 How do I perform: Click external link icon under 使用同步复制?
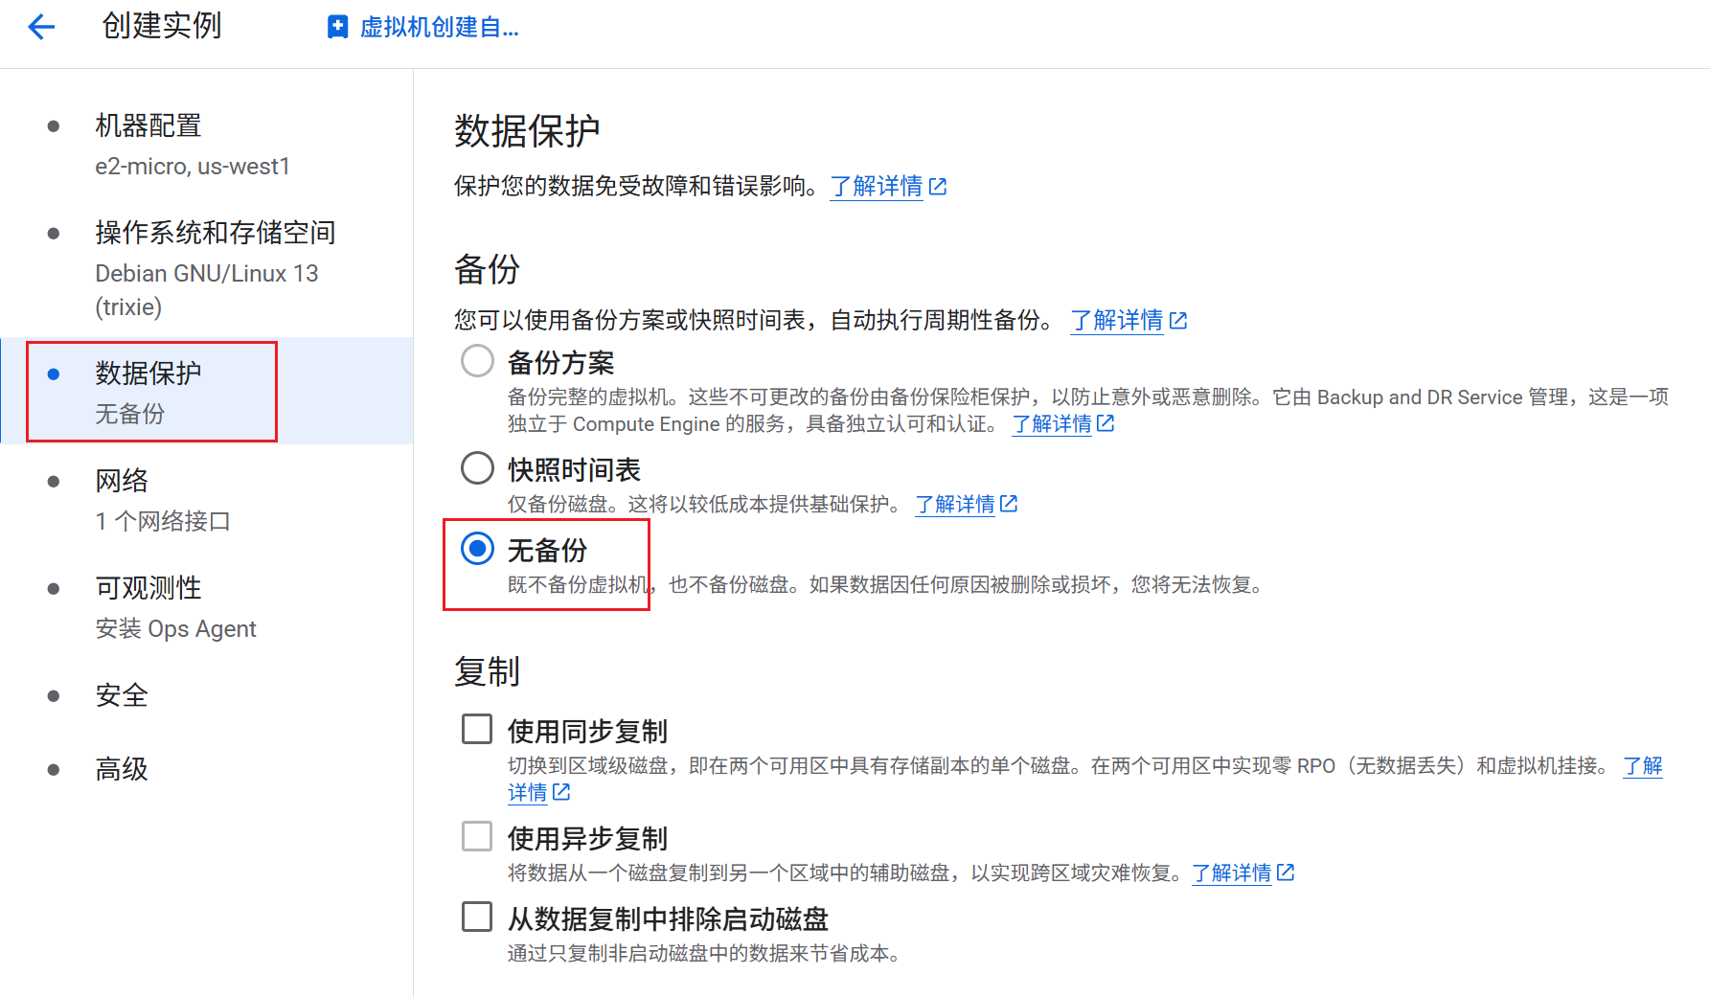562,792
